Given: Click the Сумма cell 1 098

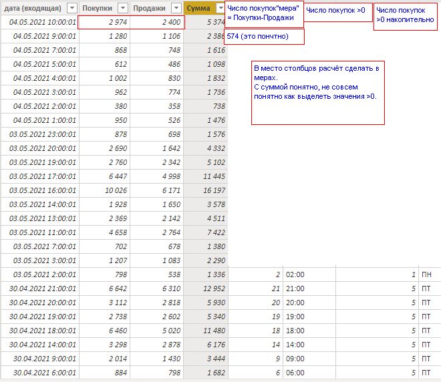Looking at the screenshot, I should coord(206,64).
